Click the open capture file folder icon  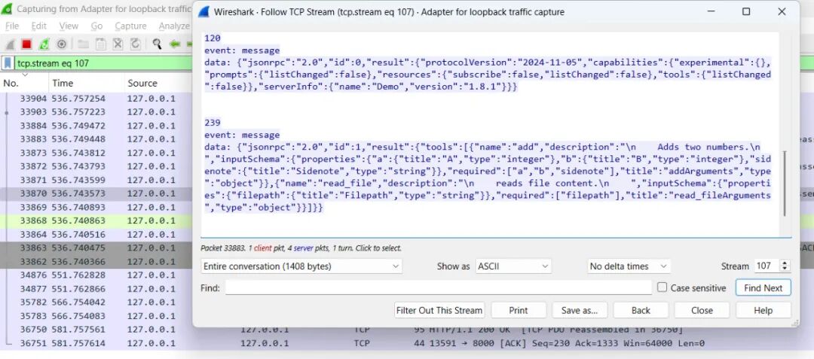click(84, 44)
